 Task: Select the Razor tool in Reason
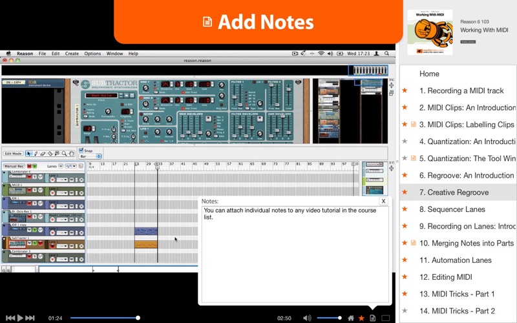(50, 154)
